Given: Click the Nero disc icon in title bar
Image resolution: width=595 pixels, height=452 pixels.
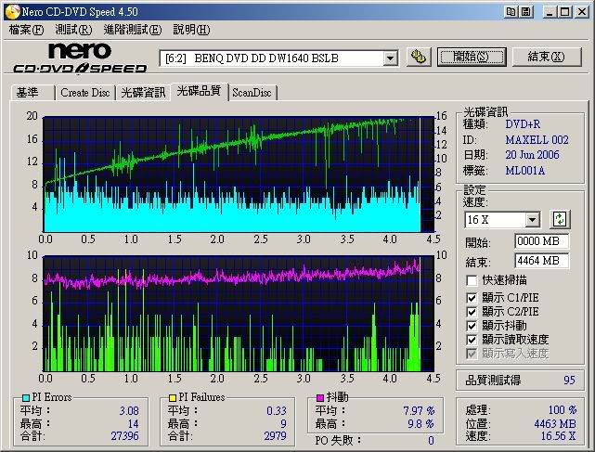Looking at the screenshot, I should click(x=12, y=11).
